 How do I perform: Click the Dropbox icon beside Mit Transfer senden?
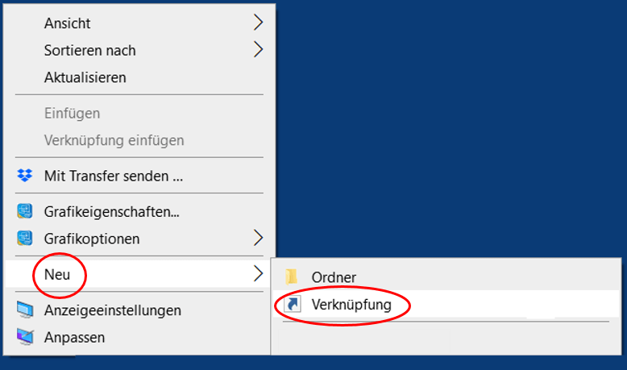[x=25, y=176]
